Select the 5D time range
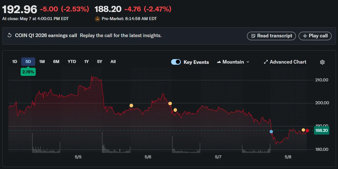The image size is (338, 169). pos(28,62)
